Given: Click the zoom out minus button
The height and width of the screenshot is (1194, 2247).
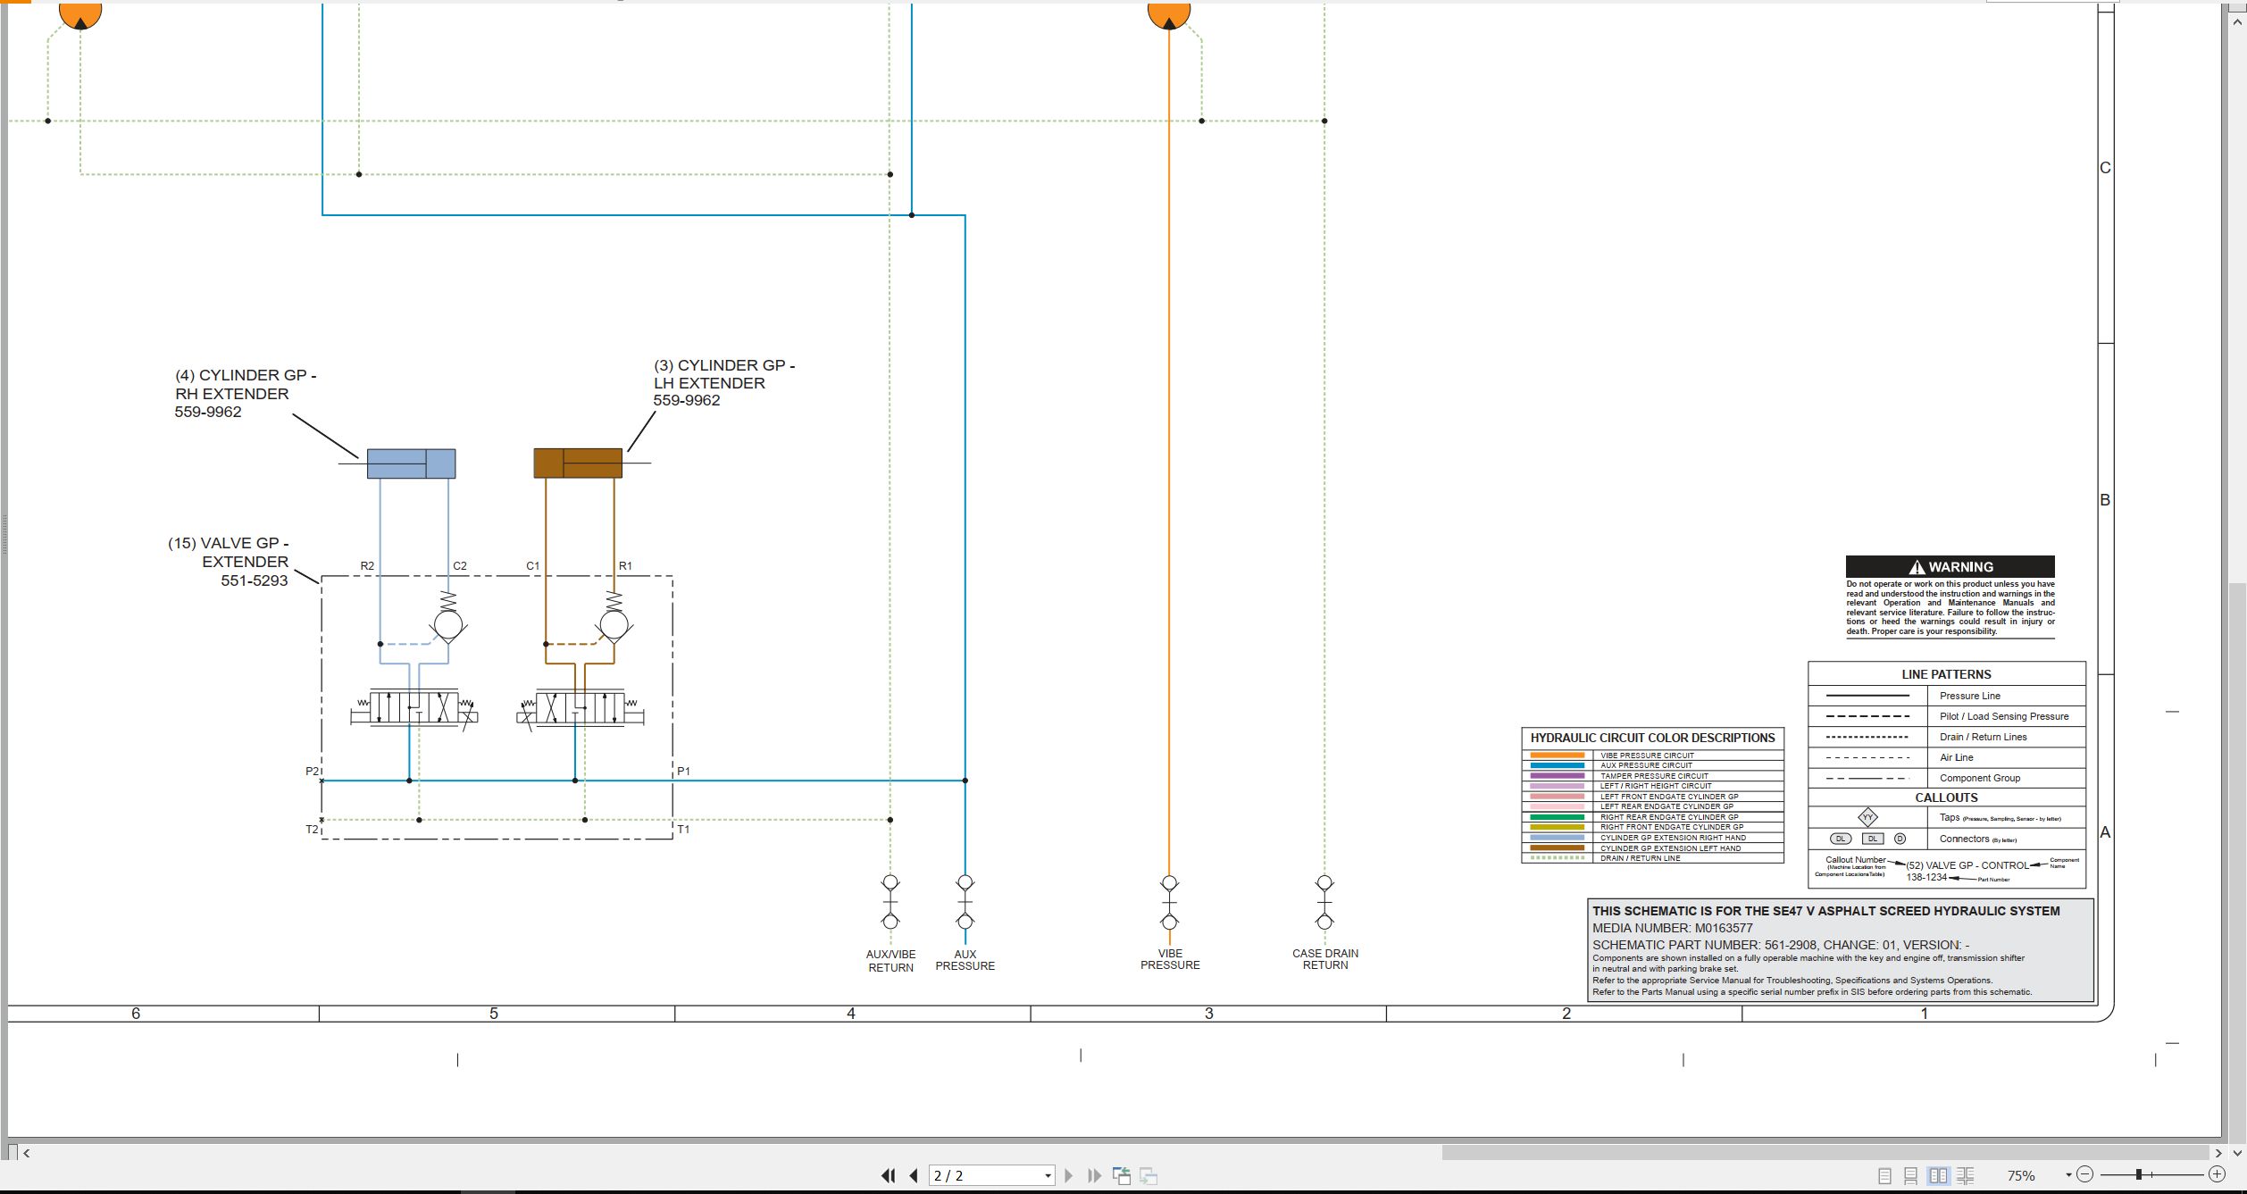Looking at the screenshot, I should click(2084, 1174).
